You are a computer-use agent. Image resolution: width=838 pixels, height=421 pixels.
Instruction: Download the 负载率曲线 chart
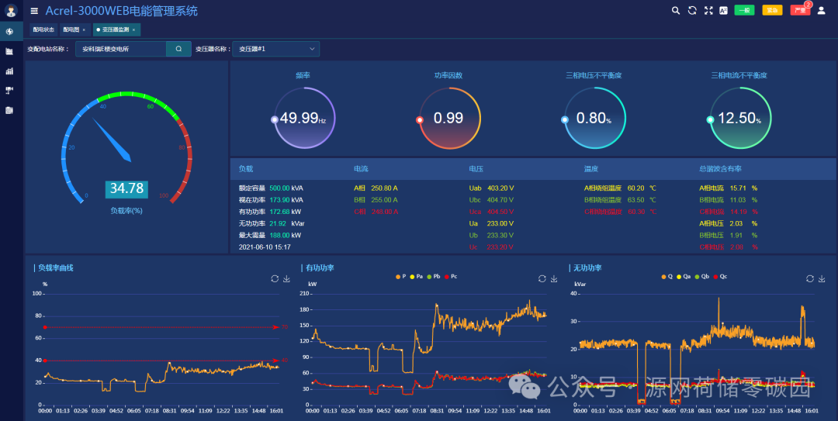[286, 279]
